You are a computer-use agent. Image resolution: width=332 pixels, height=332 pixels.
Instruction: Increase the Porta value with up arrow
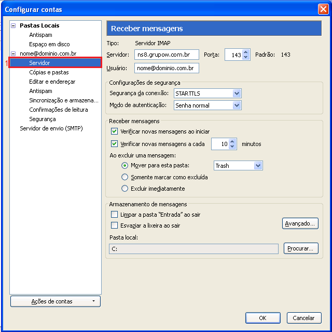coord(245,52)
